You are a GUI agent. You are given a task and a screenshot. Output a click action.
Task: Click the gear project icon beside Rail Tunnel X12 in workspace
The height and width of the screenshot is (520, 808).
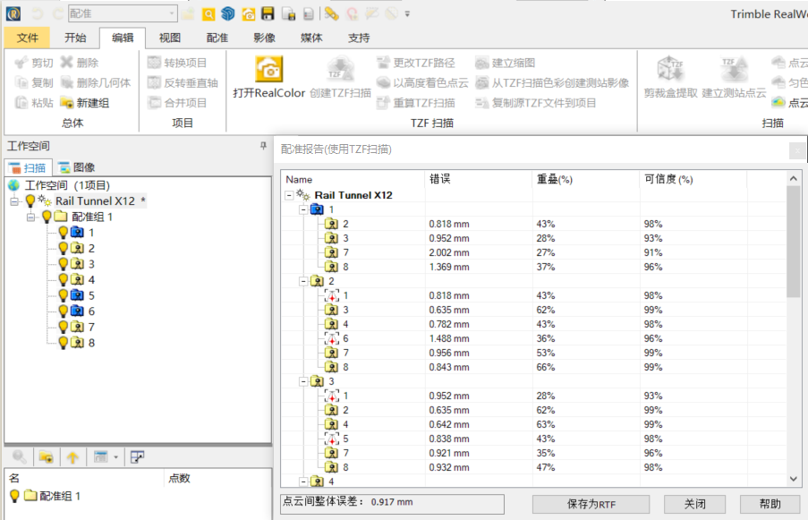(x=45, y=200)
